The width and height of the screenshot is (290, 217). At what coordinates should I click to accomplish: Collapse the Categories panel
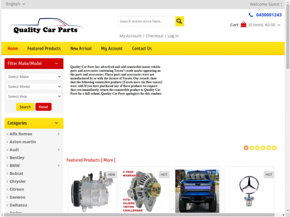[x=57, y=123]
